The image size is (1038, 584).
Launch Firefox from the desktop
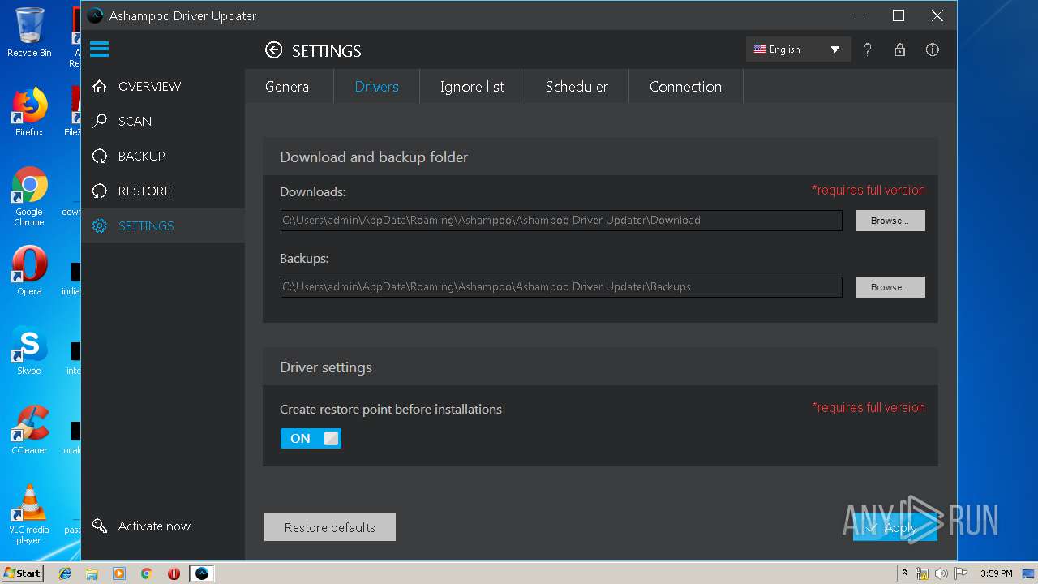pos(29,112)
